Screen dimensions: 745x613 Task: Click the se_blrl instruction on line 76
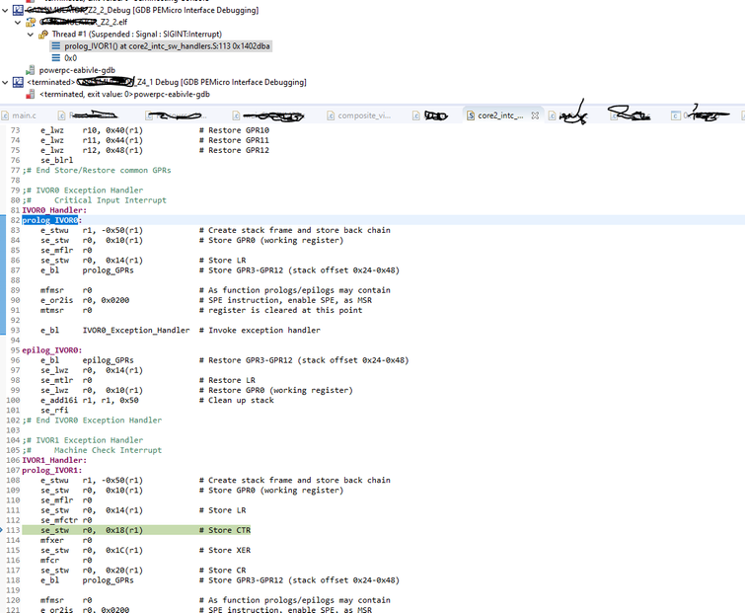pyautogui.click(x=56, y=160)
